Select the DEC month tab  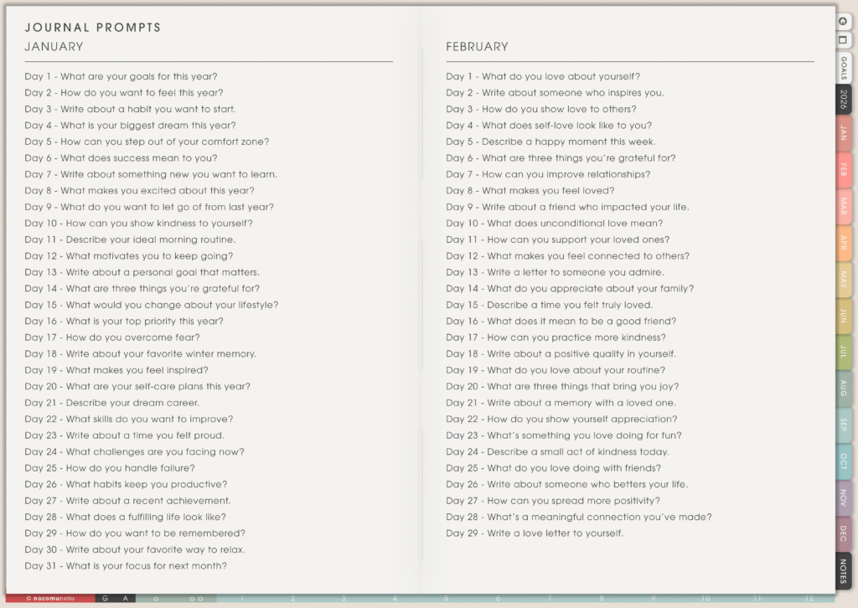843,533
